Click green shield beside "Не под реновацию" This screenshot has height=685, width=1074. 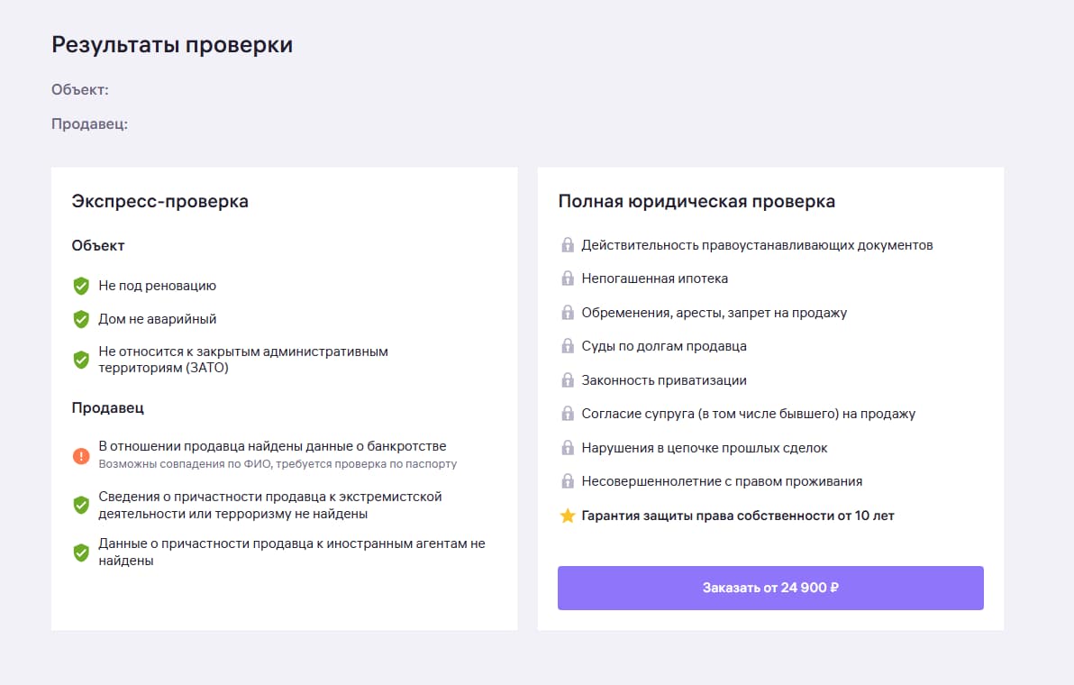click(81, 286)
